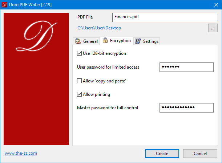This screenshot has width=222, height=163.
Task: Click 'Master password for full control' label
Action: click(108, 108)
